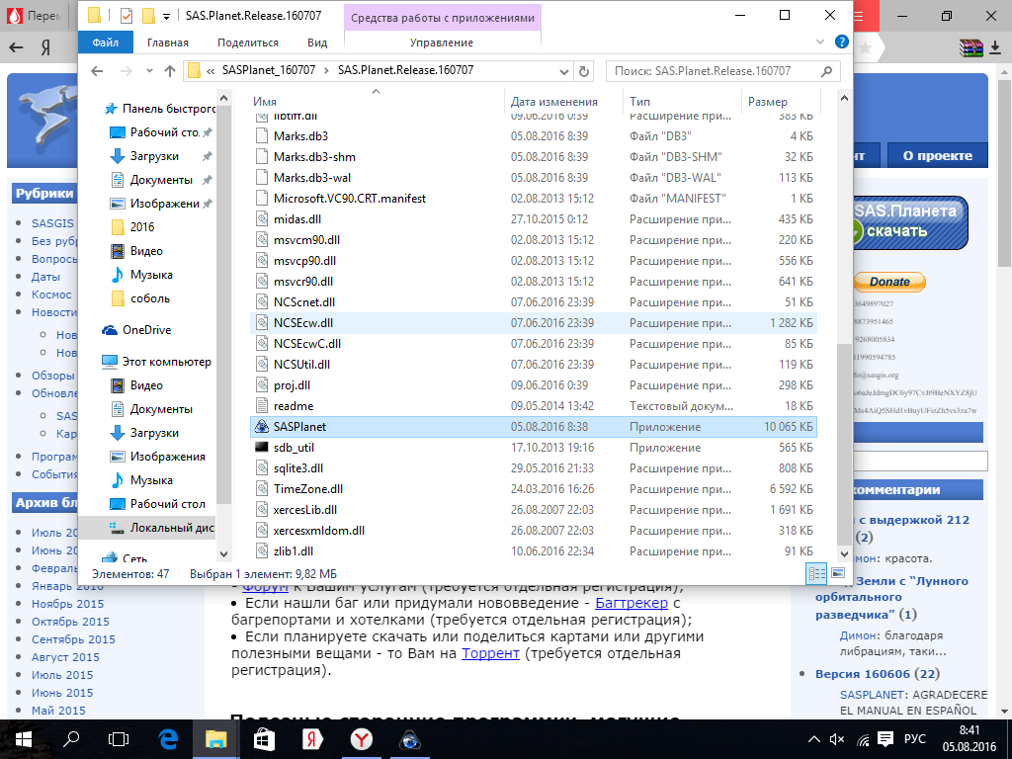Image resolution: width=1012 pixels, height=759 pixels.
Task: Expand address bar history dropdown
Action: click(564, 71)
